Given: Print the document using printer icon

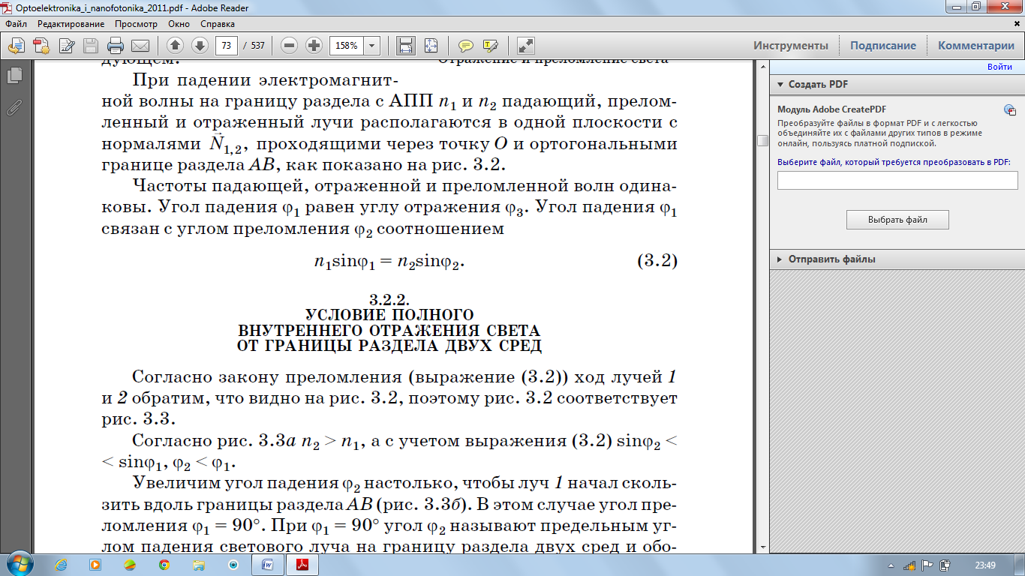Looking at the screenshot, I should coord(116,46).
